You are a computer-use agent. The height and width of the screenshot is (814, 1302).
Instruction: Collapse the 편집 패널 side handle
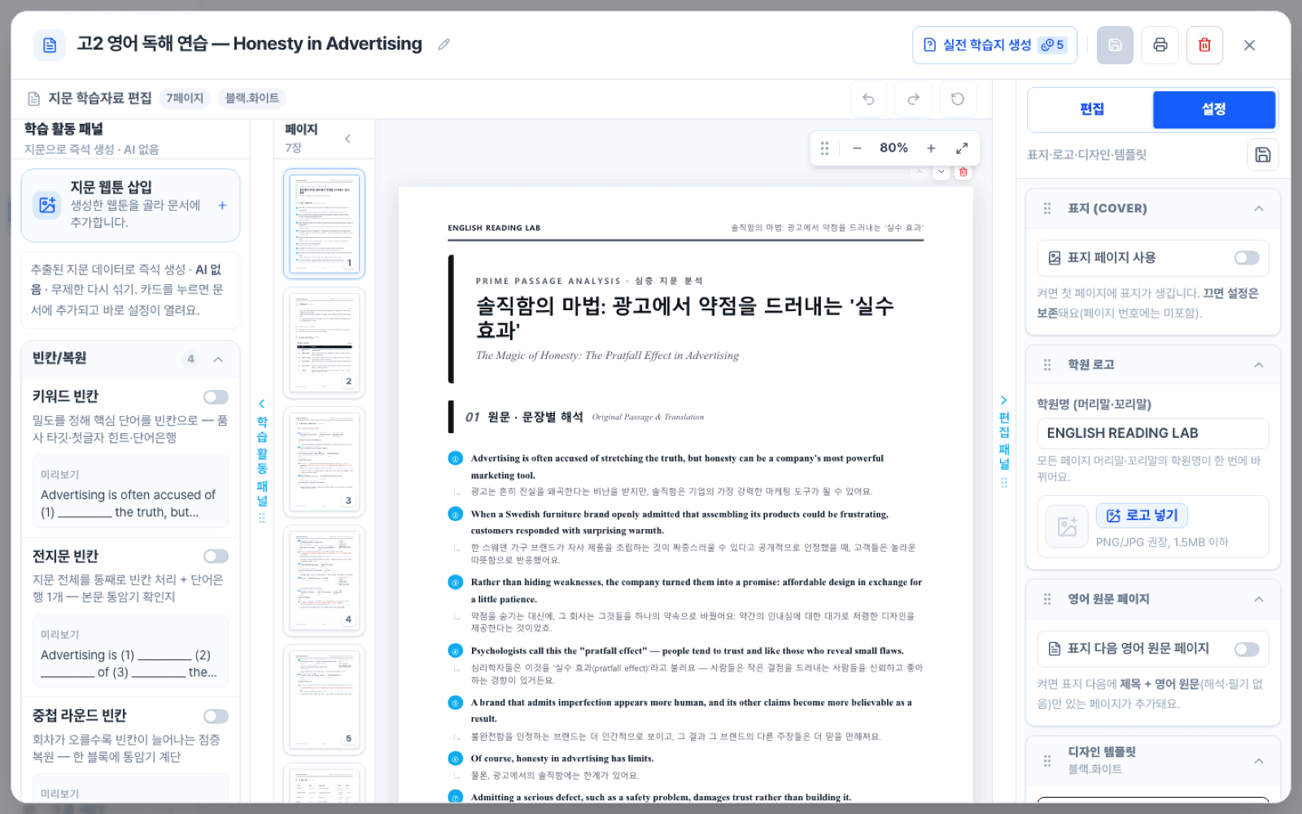pos(1004,440)
